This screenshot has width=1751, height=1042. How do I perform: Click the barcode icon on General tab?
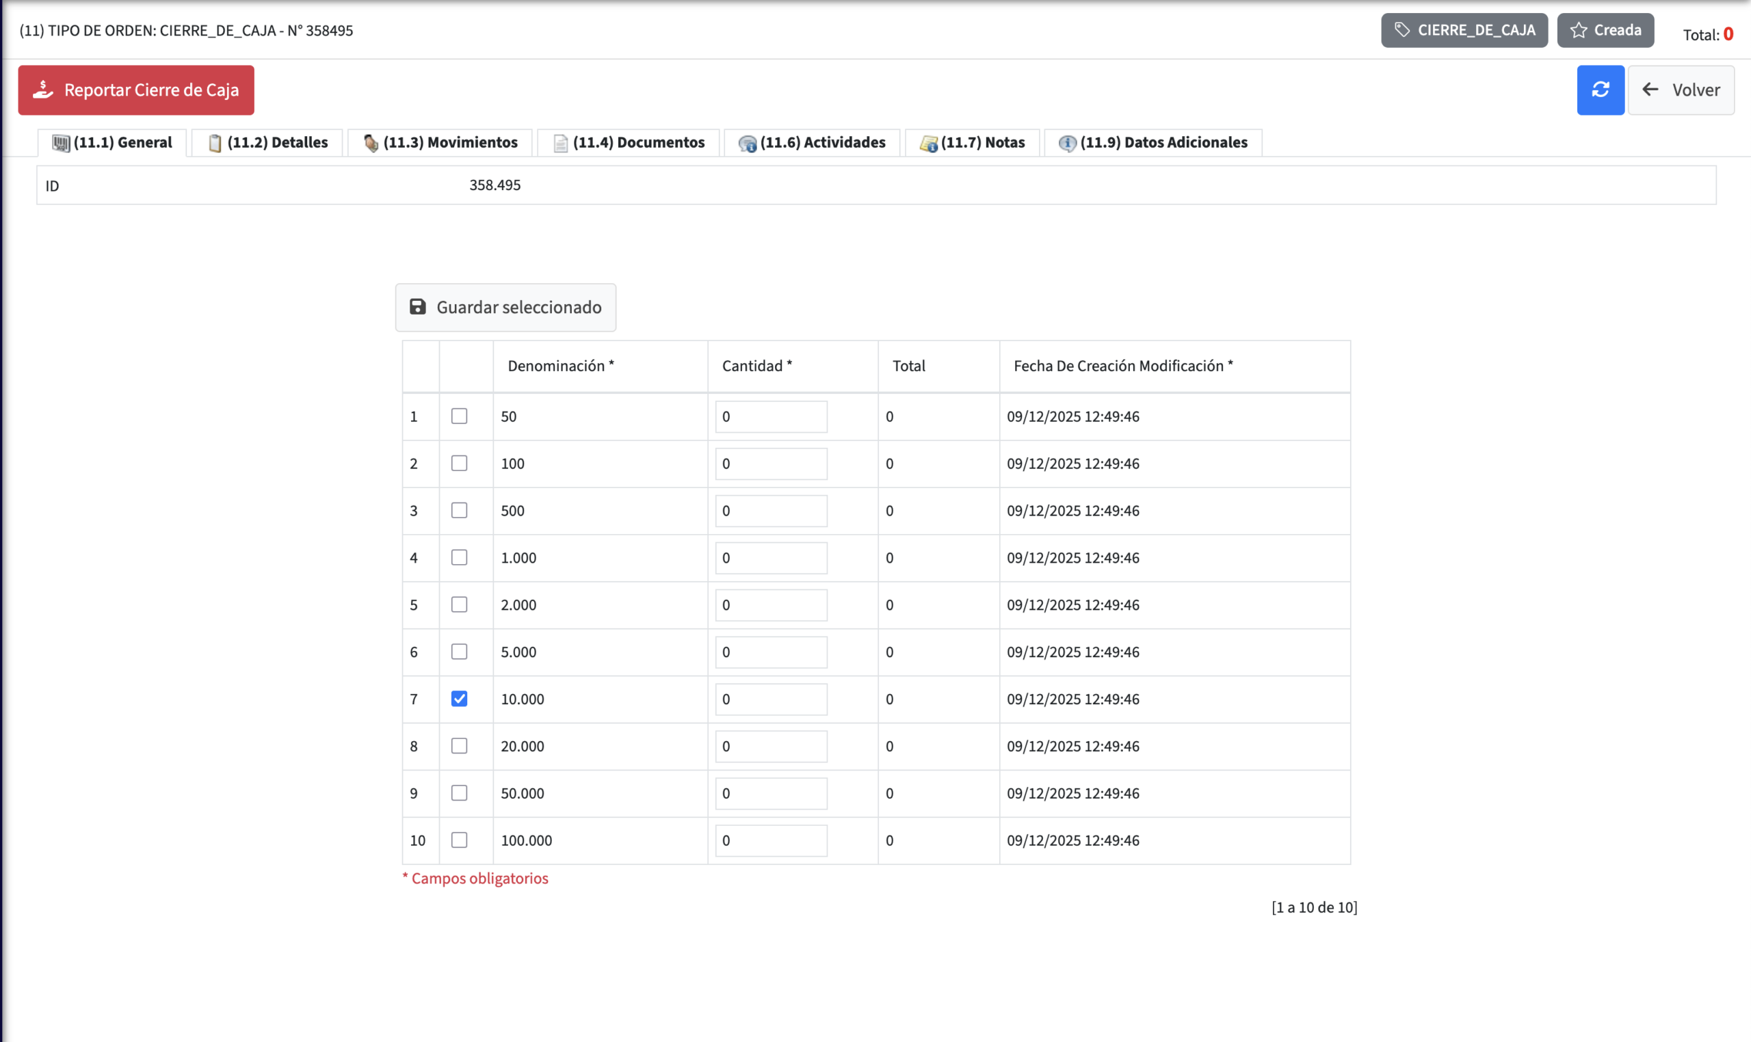[x=60, y=143]
